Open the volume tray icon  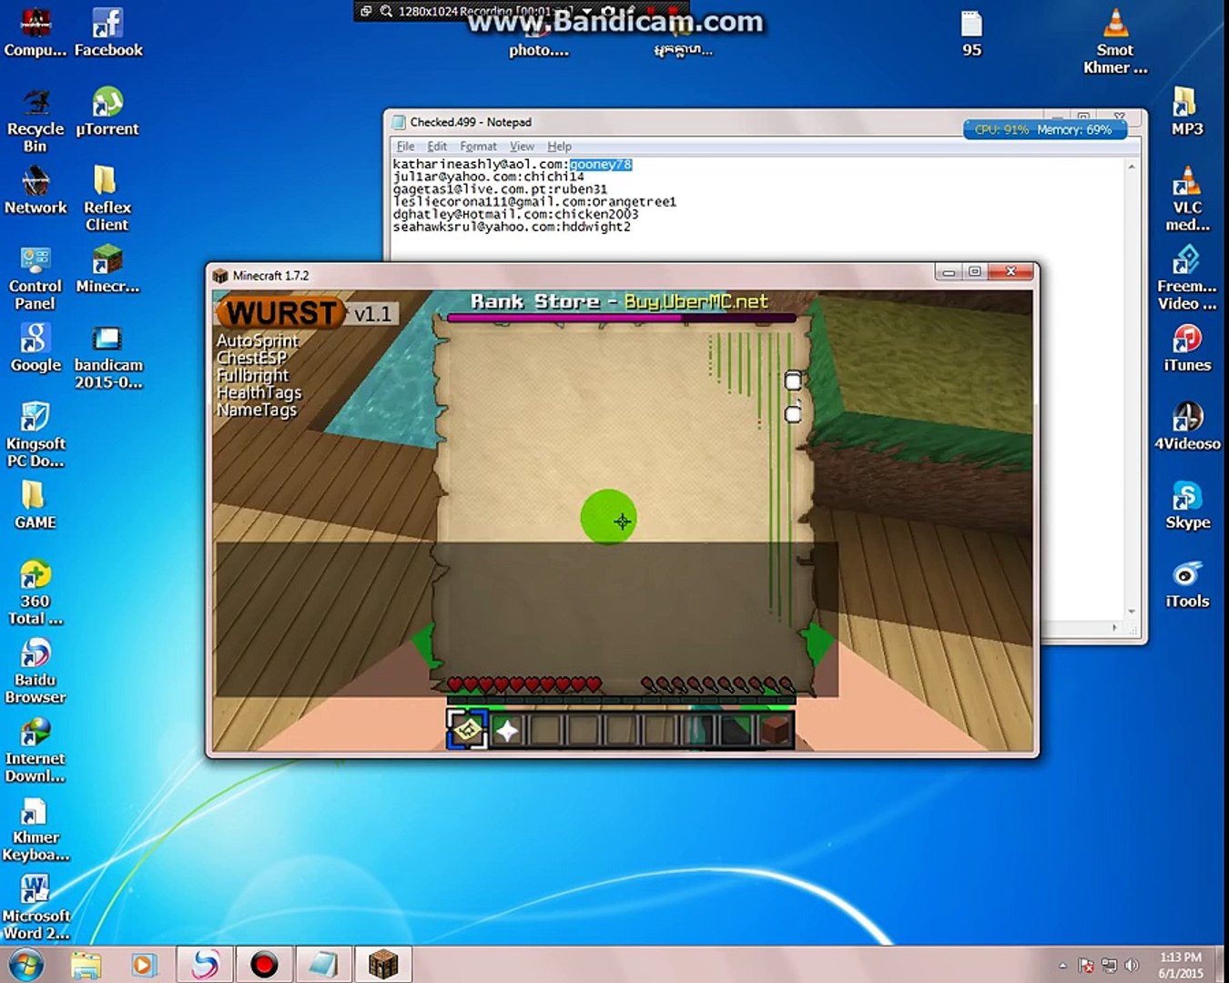tap(1132, 966)
